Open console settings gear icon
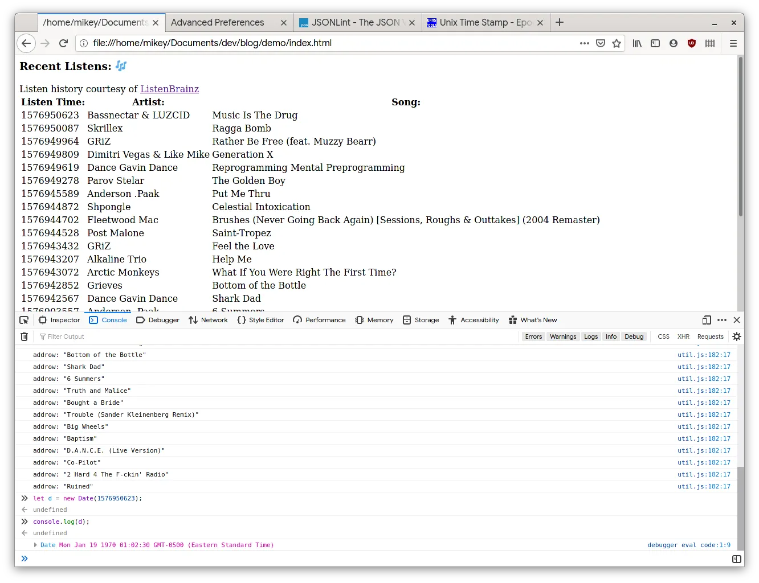The height and width of the screenshot is (583, 759). pyautogui.click(x=737, y=336)
